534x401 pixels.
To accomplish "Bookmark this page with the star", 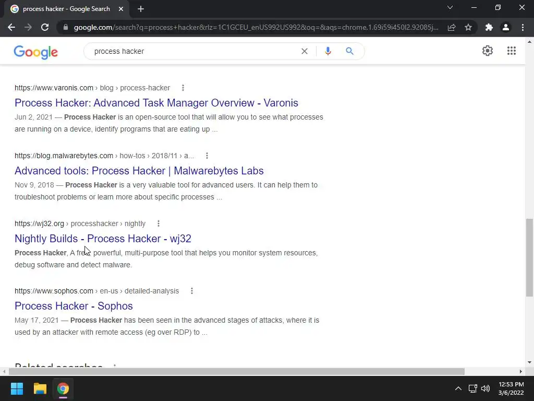I will click(468, 27).
